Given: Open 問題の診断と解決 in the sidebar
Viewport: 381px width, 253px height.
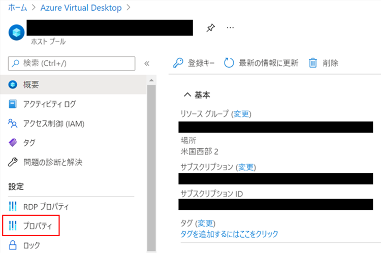Looking at the screenshot, I should click(x=52, y=163).
